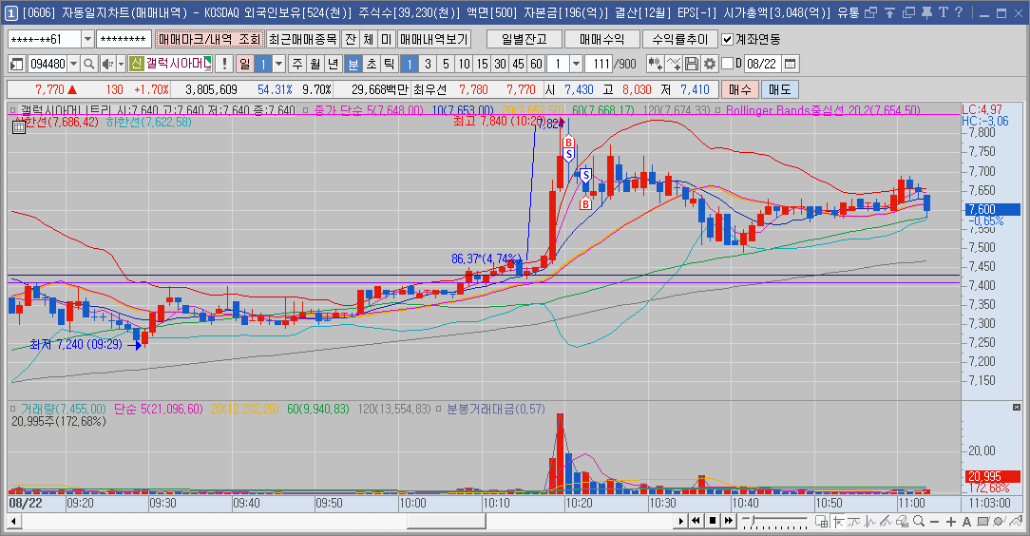Toggle the 주 (weekly) chart button
The height and width of the screenshot is (536, 1030).
point(297,64)
